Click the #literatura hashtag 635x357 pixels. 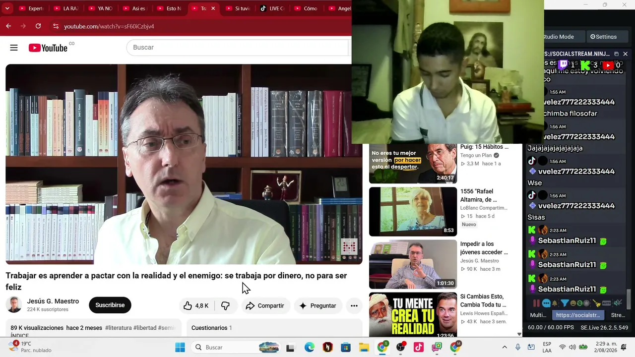coord(118,328)
